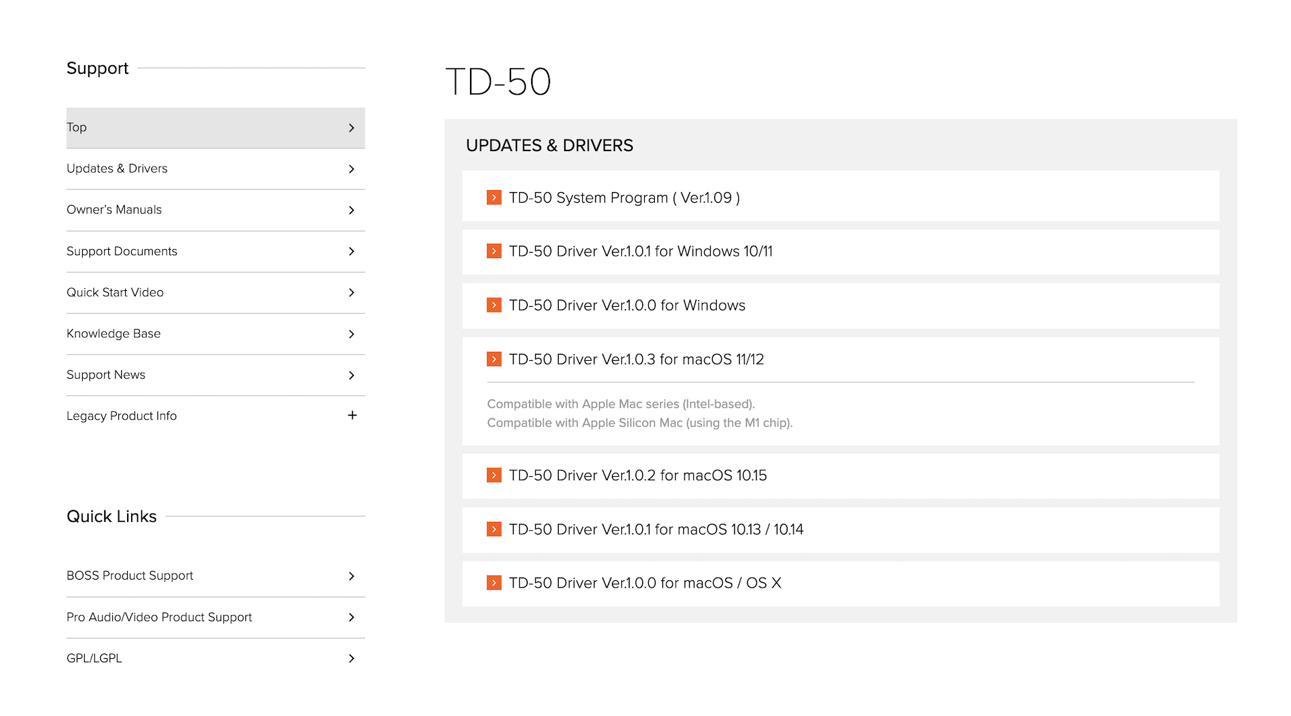This screenshot has width=1291, height=716.
Task: Open Owner's Manuals section
Action: point(114,210)
